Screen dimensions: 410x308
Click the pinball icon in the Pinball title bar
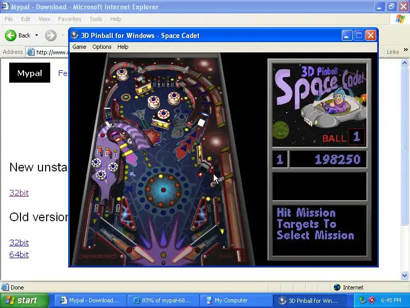75,35
